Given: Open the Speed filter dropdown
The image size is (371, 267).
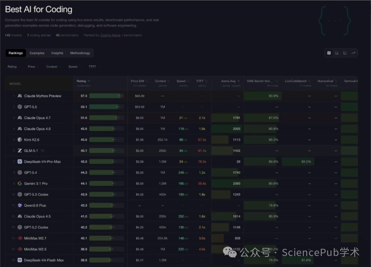Looking at the screenshot, I should click(75, 67).
